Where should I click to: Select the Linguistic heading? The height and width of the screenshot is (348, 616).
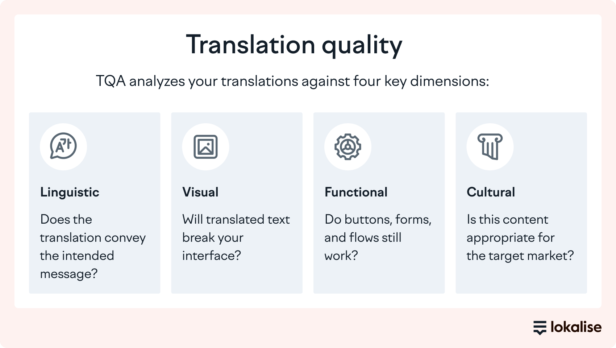[x=70, y=192]
